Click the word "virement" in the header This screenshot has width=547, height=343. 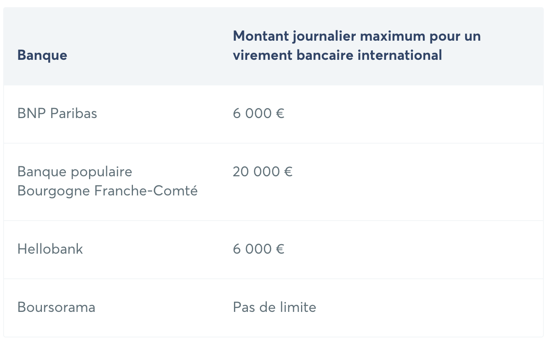click(262, 55)
